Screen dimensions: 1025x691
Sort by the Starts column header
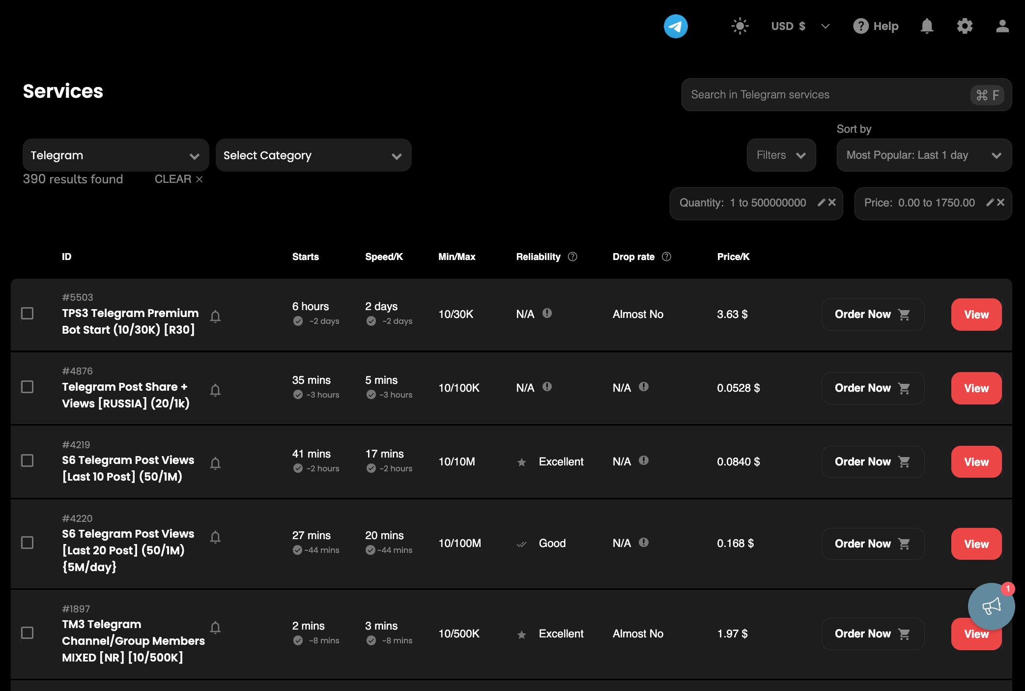click(305, 257)
